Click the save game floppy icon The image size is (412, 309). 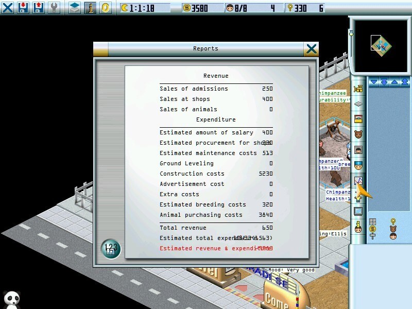point(23,8)
